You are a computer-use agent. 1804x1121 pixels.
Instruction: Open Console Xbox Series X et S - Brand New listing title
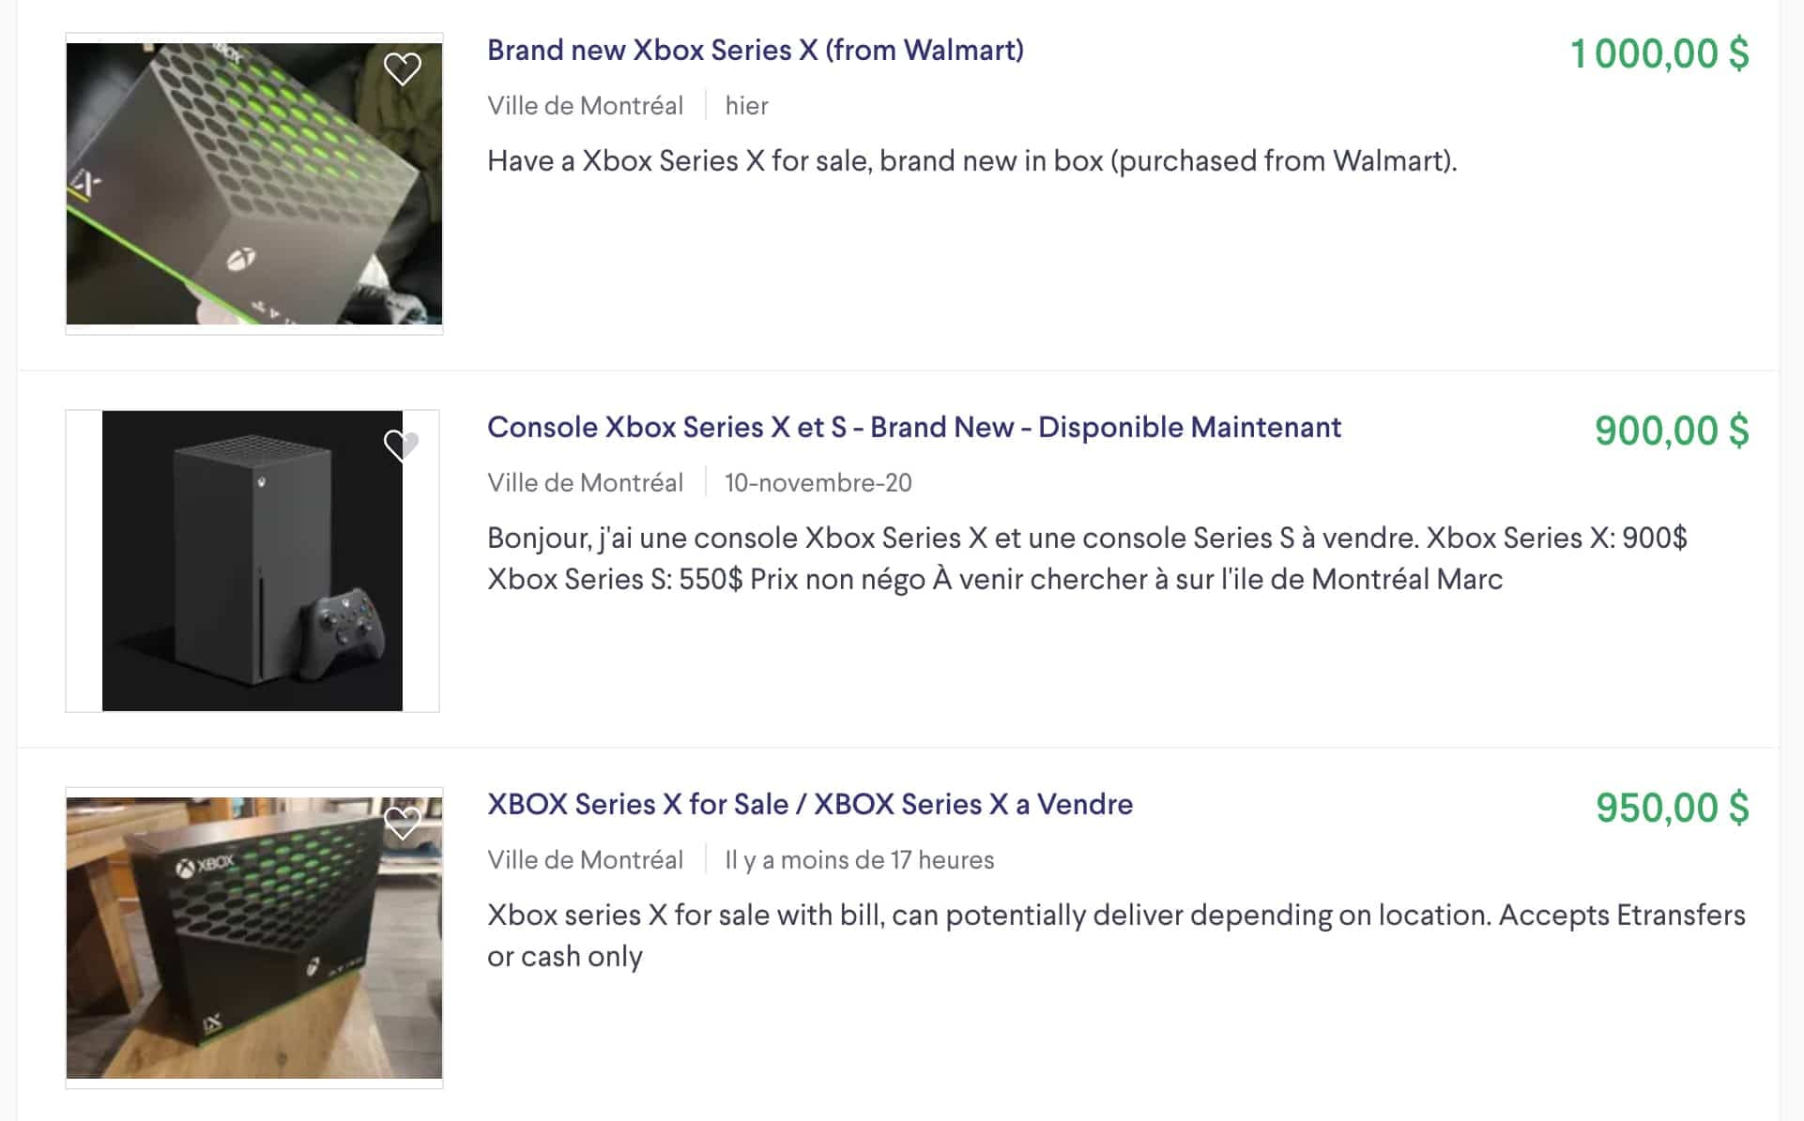tap(914, 427)
